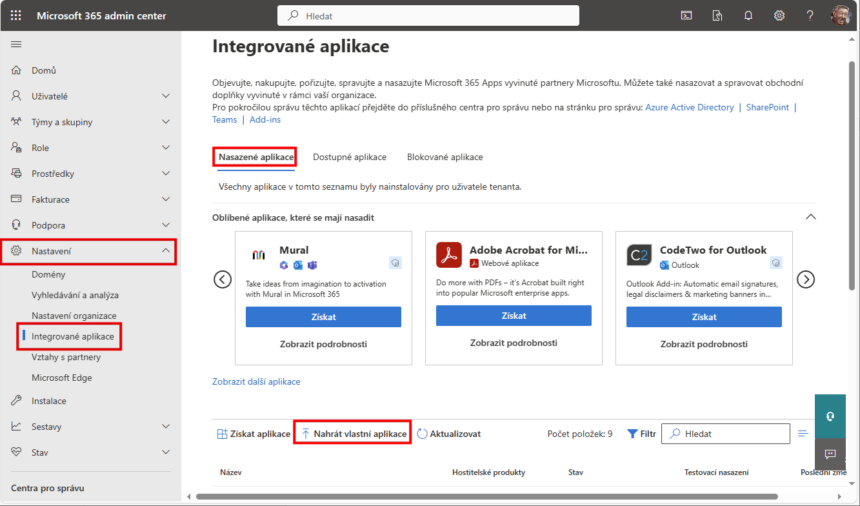860x506 pixels.
Task: Open Vztahy s partnery in sidebar
Action: [x=66, y=357]
